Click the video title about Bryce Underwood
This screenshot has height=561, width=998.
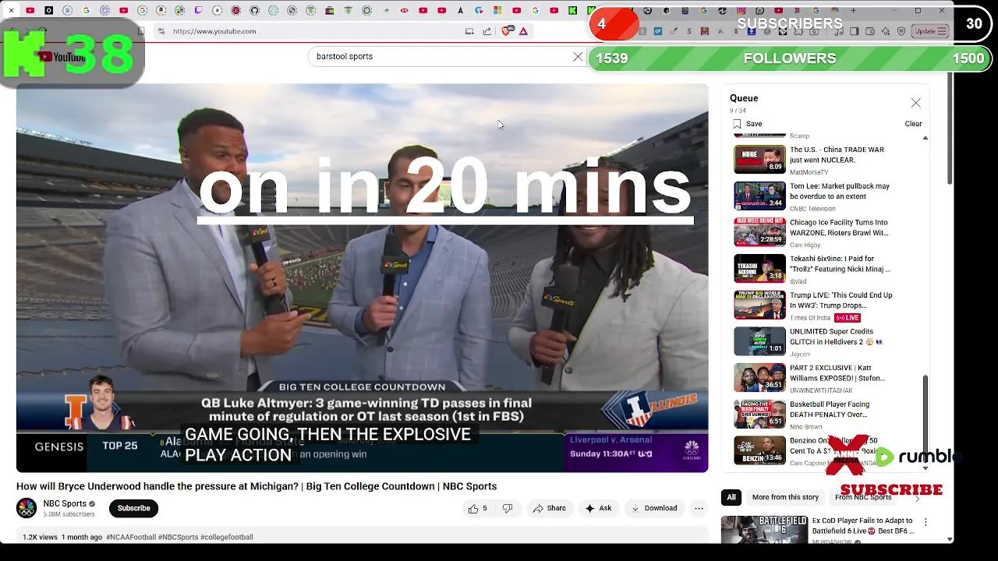pos(257,486)
